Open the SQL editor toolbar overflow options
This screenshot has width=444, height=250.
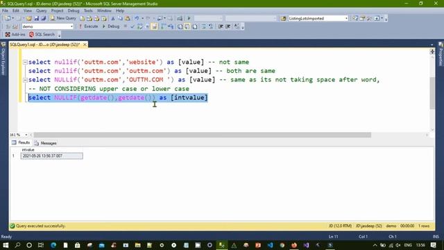click(x=243, y=27)
